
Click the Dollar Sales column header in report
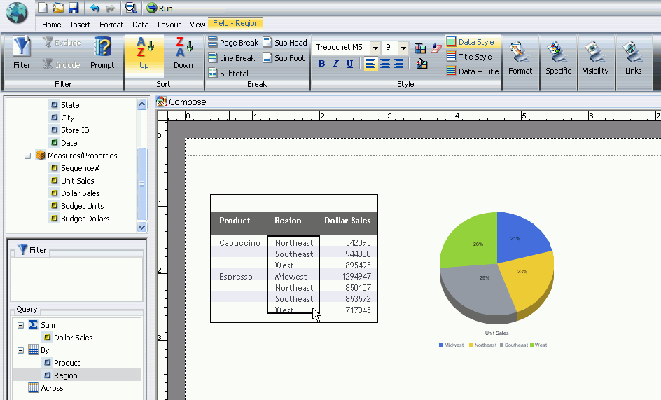(347, 220)
